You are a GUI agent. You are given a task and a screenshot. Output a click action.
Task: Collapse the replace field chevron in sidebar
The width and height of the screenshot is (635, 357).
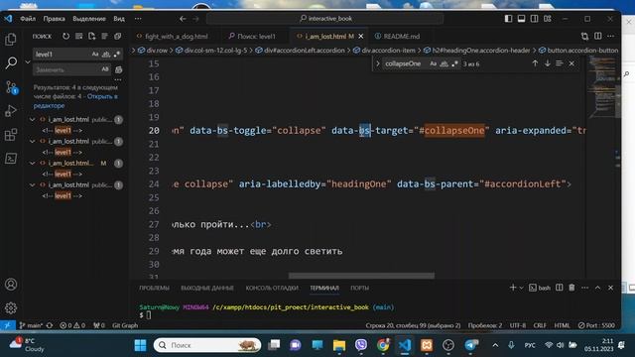tap(28, 61)
